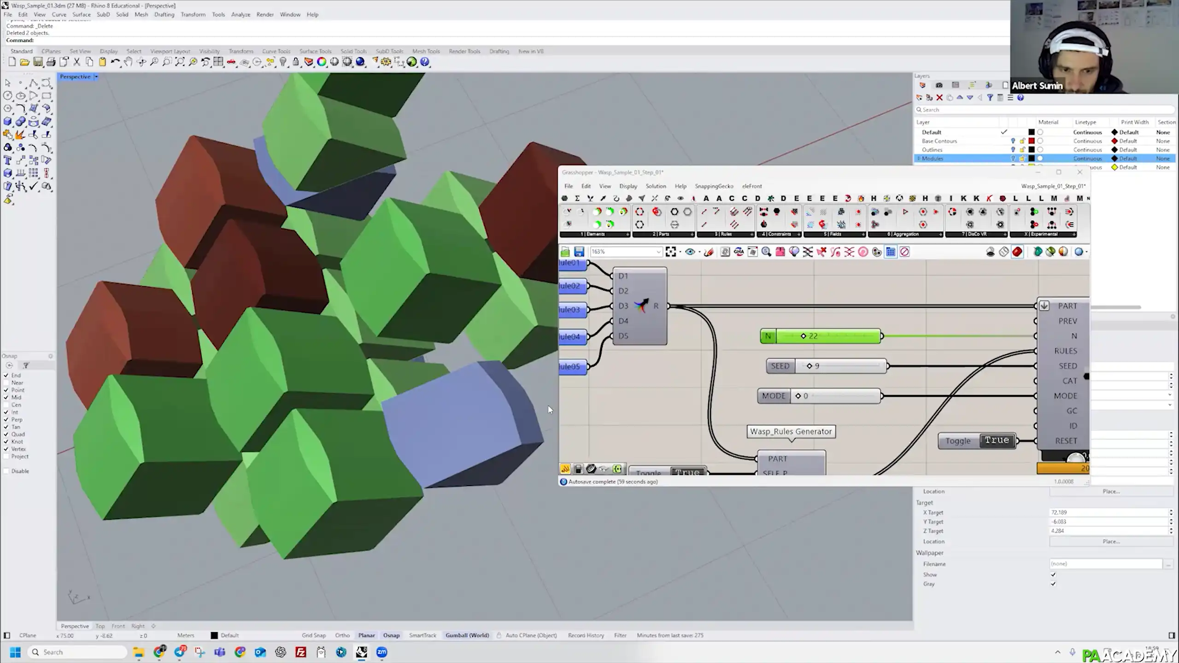Enable the Near osnap checkbox
Image resolution: width=1179 pixels, height=663 pixels.
[6, 382]
